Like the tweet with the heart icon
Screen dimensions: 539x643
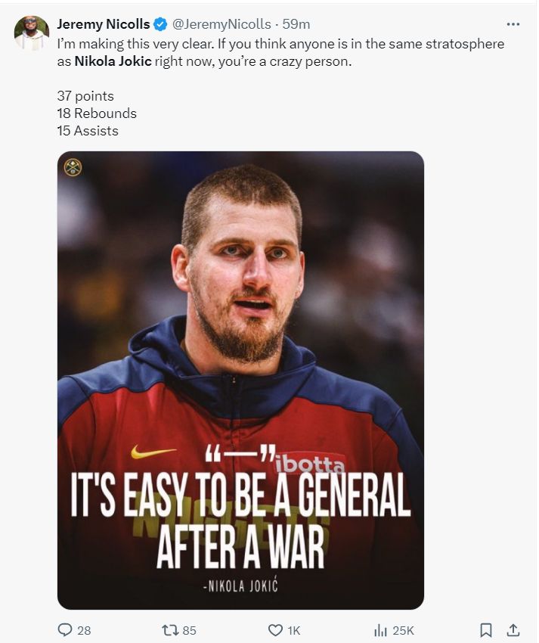click(x=275, y=630)
